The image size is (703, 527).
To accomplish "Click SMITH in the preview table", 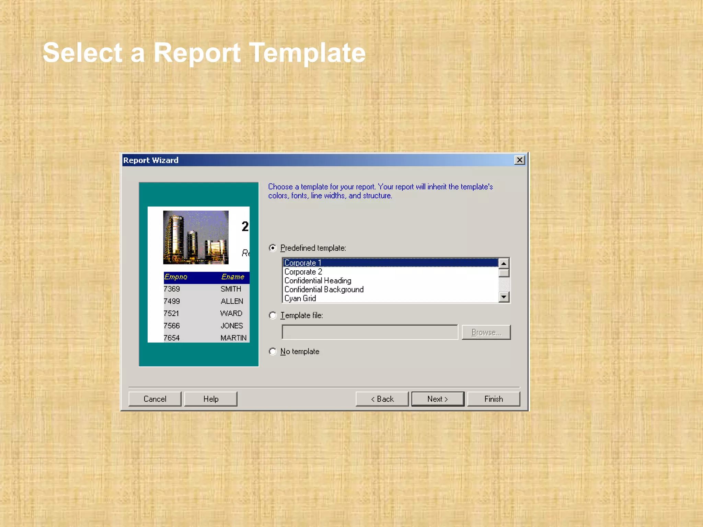I will click(231, 289).
